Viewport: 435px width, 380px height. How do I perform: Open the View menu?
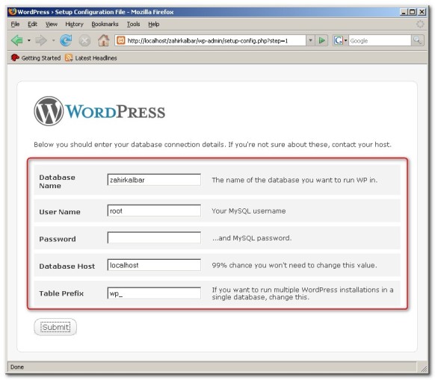[x=52, y=24]
